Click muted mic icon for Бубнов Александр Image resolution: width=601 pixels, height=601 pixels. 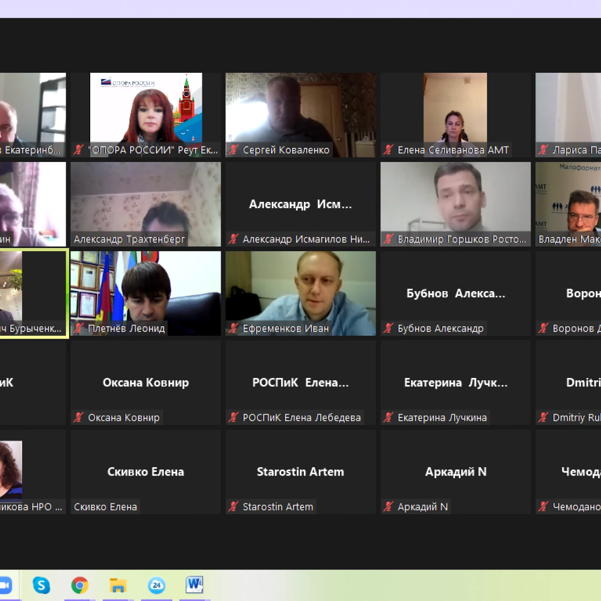[388, 328]
